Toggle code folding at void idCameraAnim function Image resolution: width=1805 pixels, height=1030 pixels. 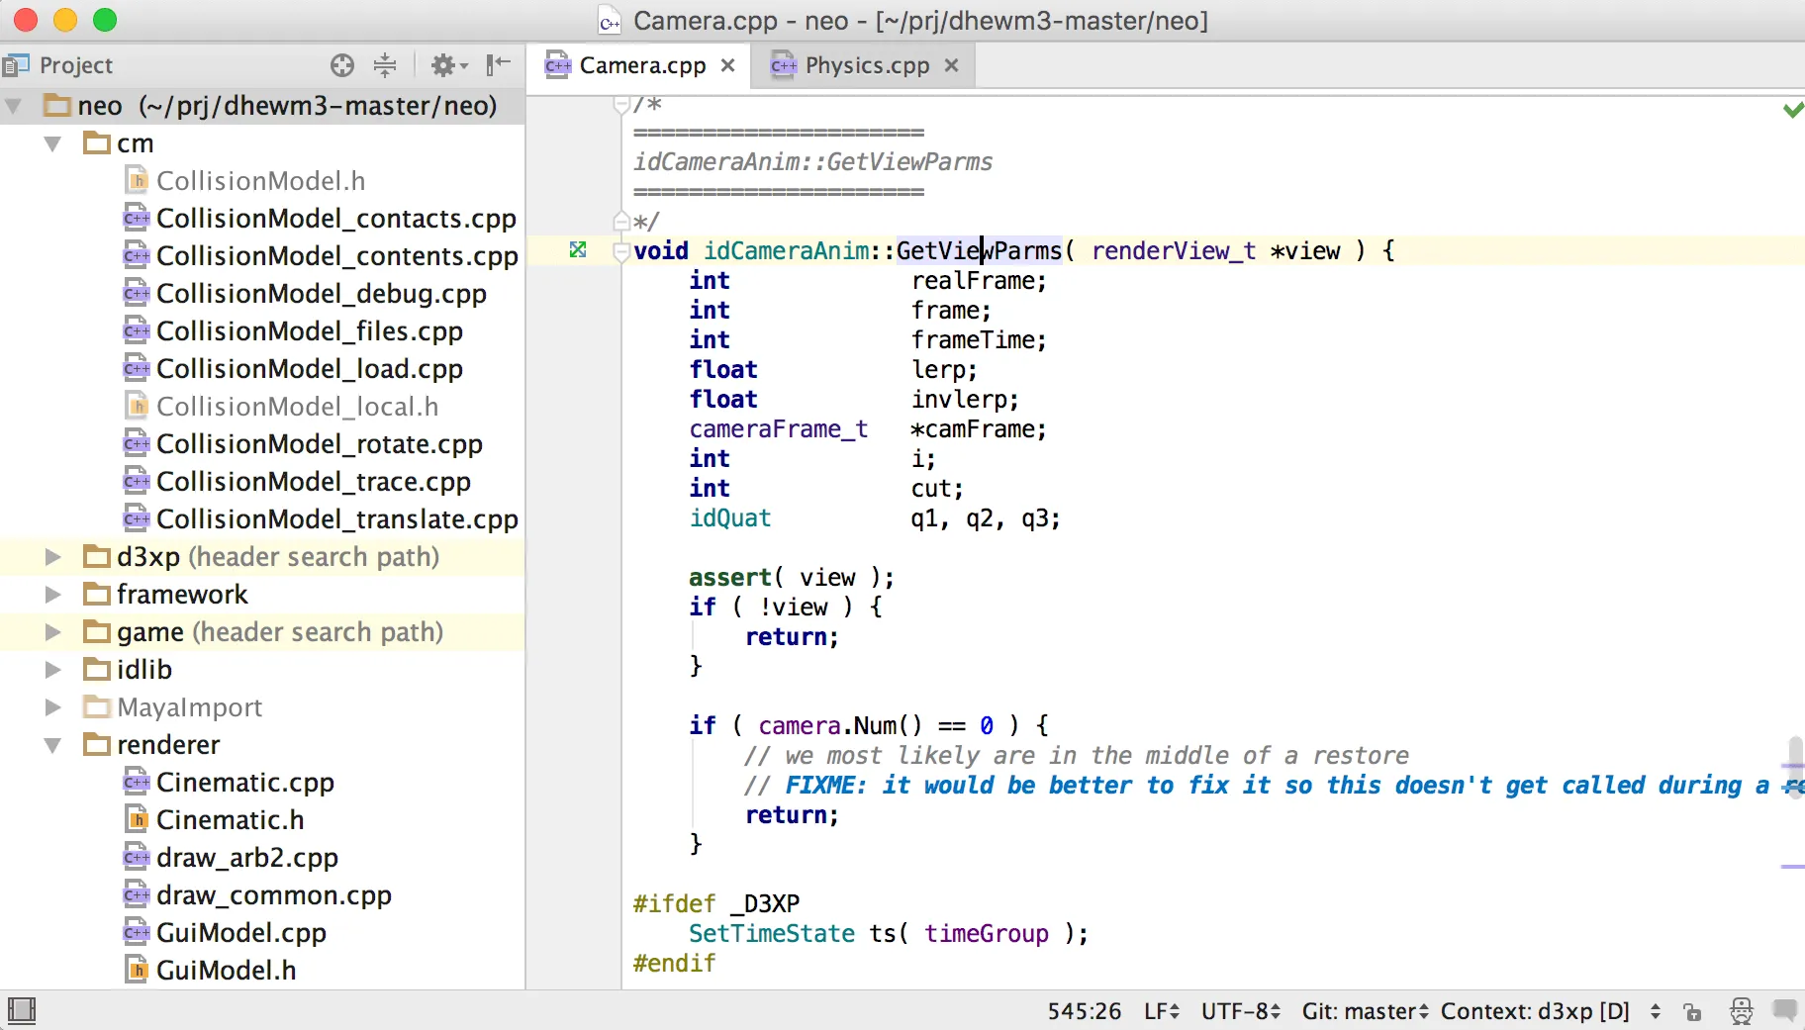click(x=621, y=251)
